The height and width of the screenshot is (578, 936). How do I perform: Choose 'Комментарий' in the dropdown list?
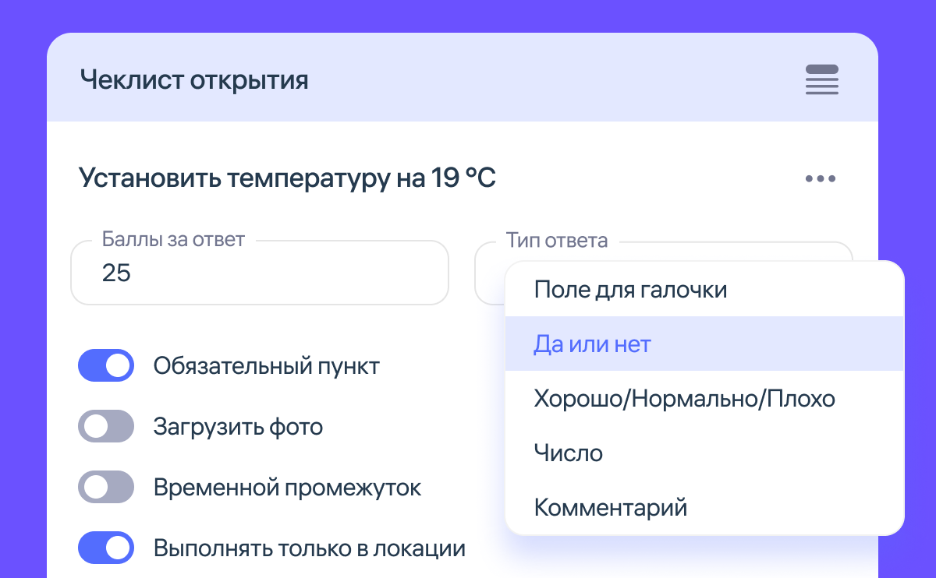[x=610, y=508]
